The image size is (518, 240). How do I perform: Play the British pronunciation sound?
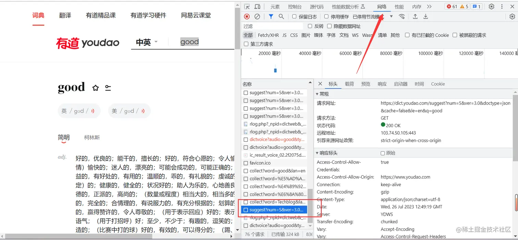[x=92, y=111]
